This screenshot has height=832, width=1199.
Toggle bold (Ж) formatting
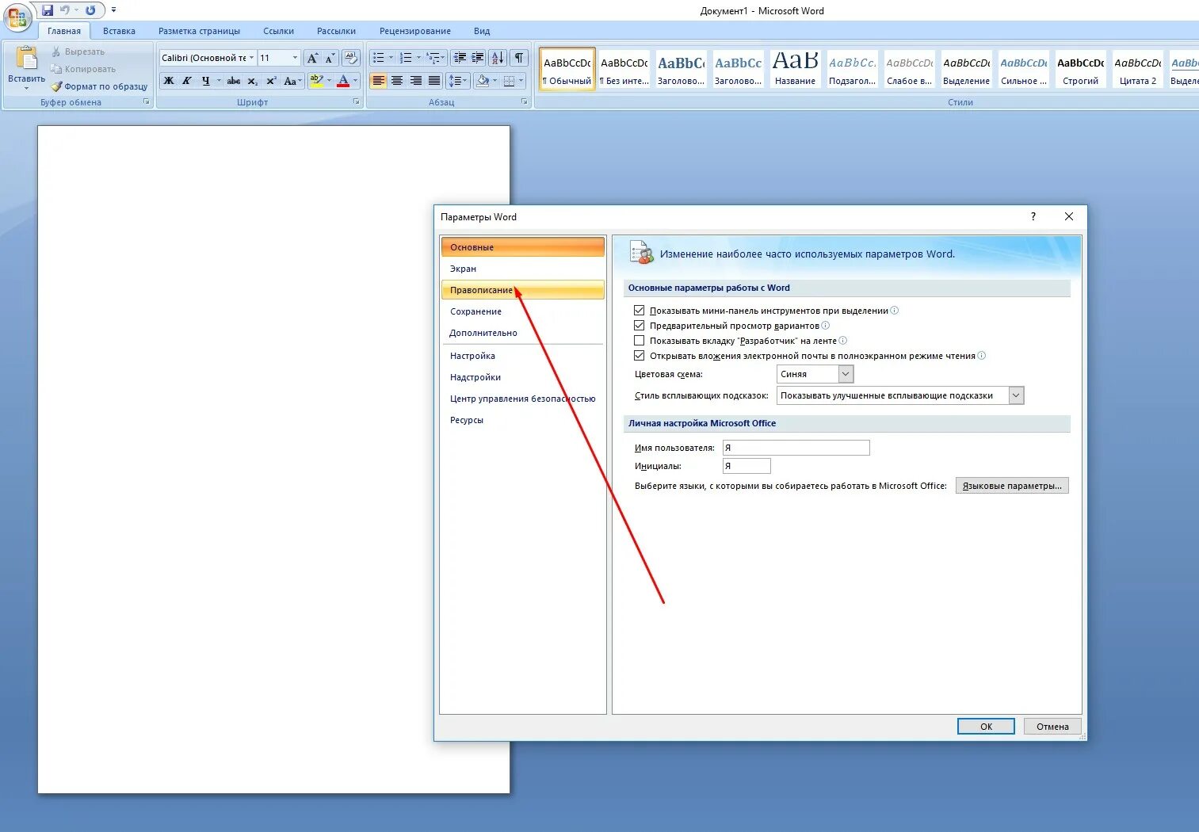(x=169, y=81)
